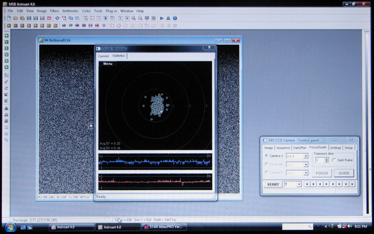
Task: Click the CV filter toolbar icon
Action: tap(90, 25)
